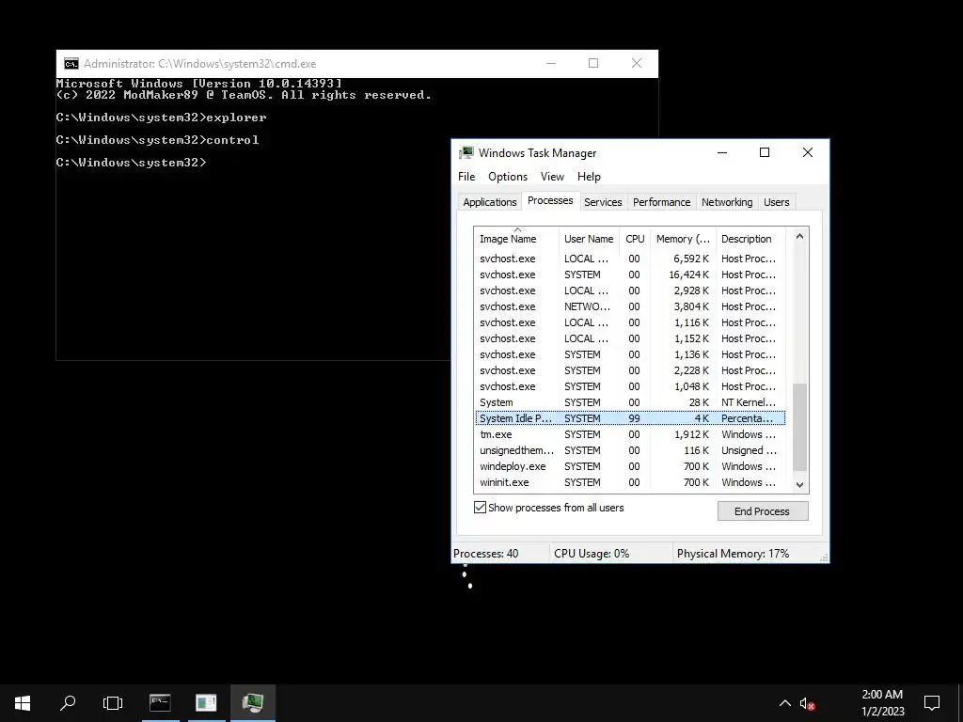The image size is (963, 722).
Task: Sort processes by Description column
Action: click(753, 239)
